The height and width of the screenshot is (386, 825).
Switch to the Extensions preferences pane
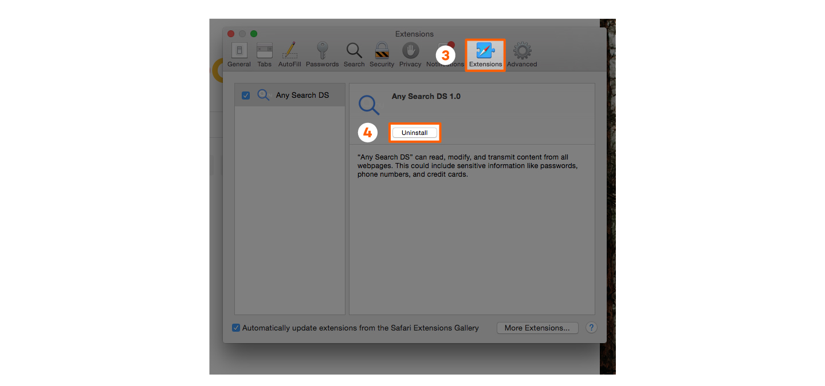[485, 55]
